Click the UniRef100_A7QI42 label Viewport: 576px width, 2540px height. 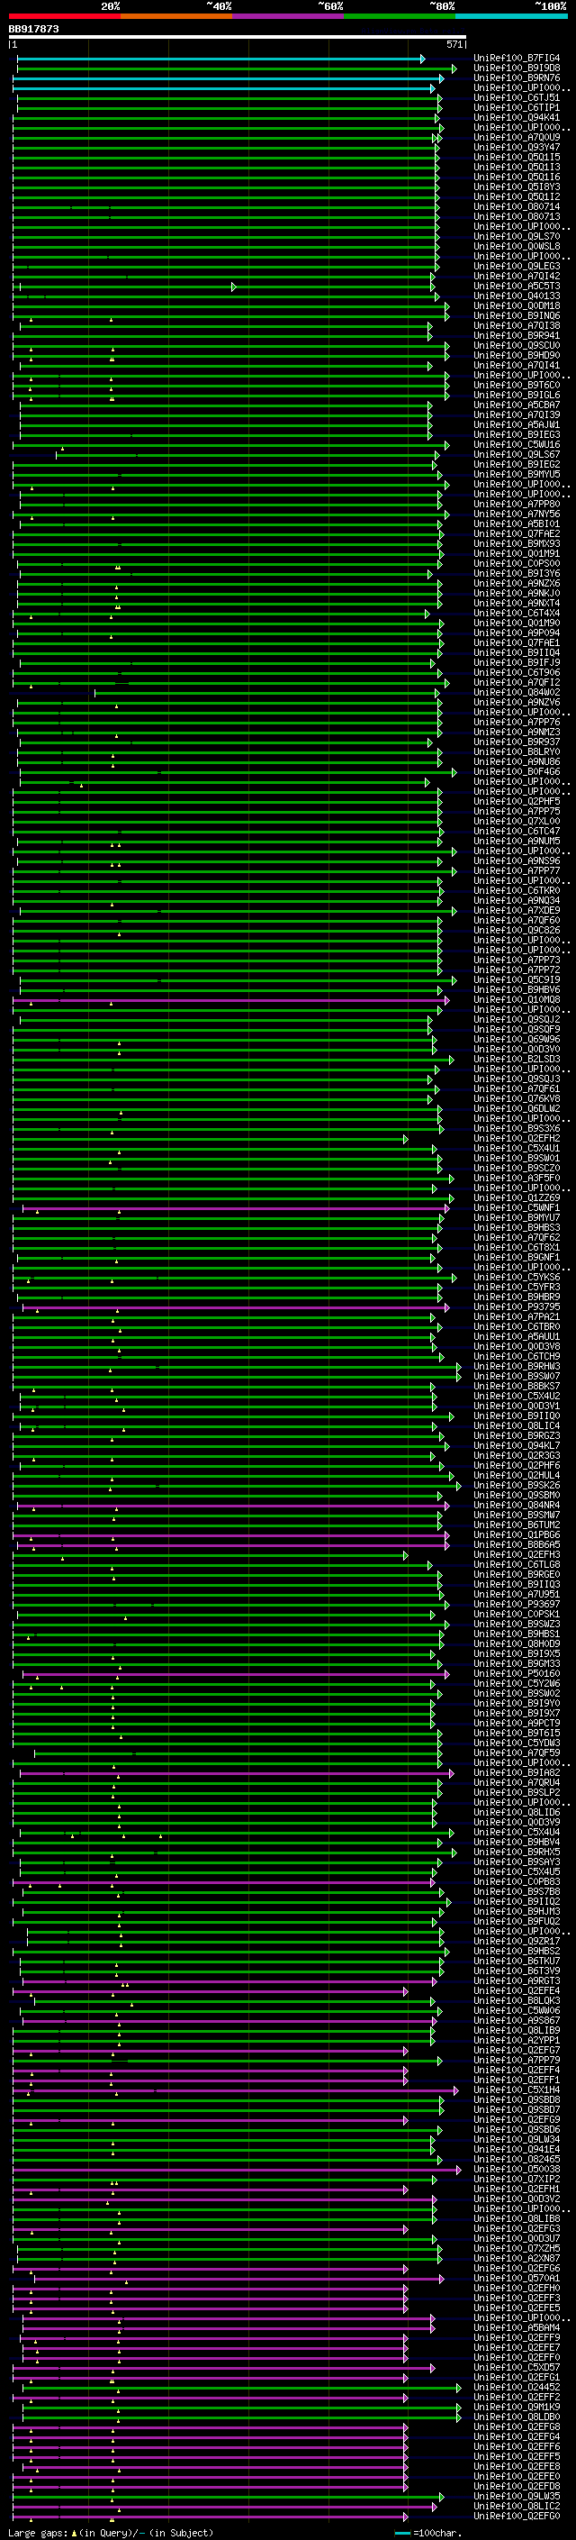pos(517,278)
